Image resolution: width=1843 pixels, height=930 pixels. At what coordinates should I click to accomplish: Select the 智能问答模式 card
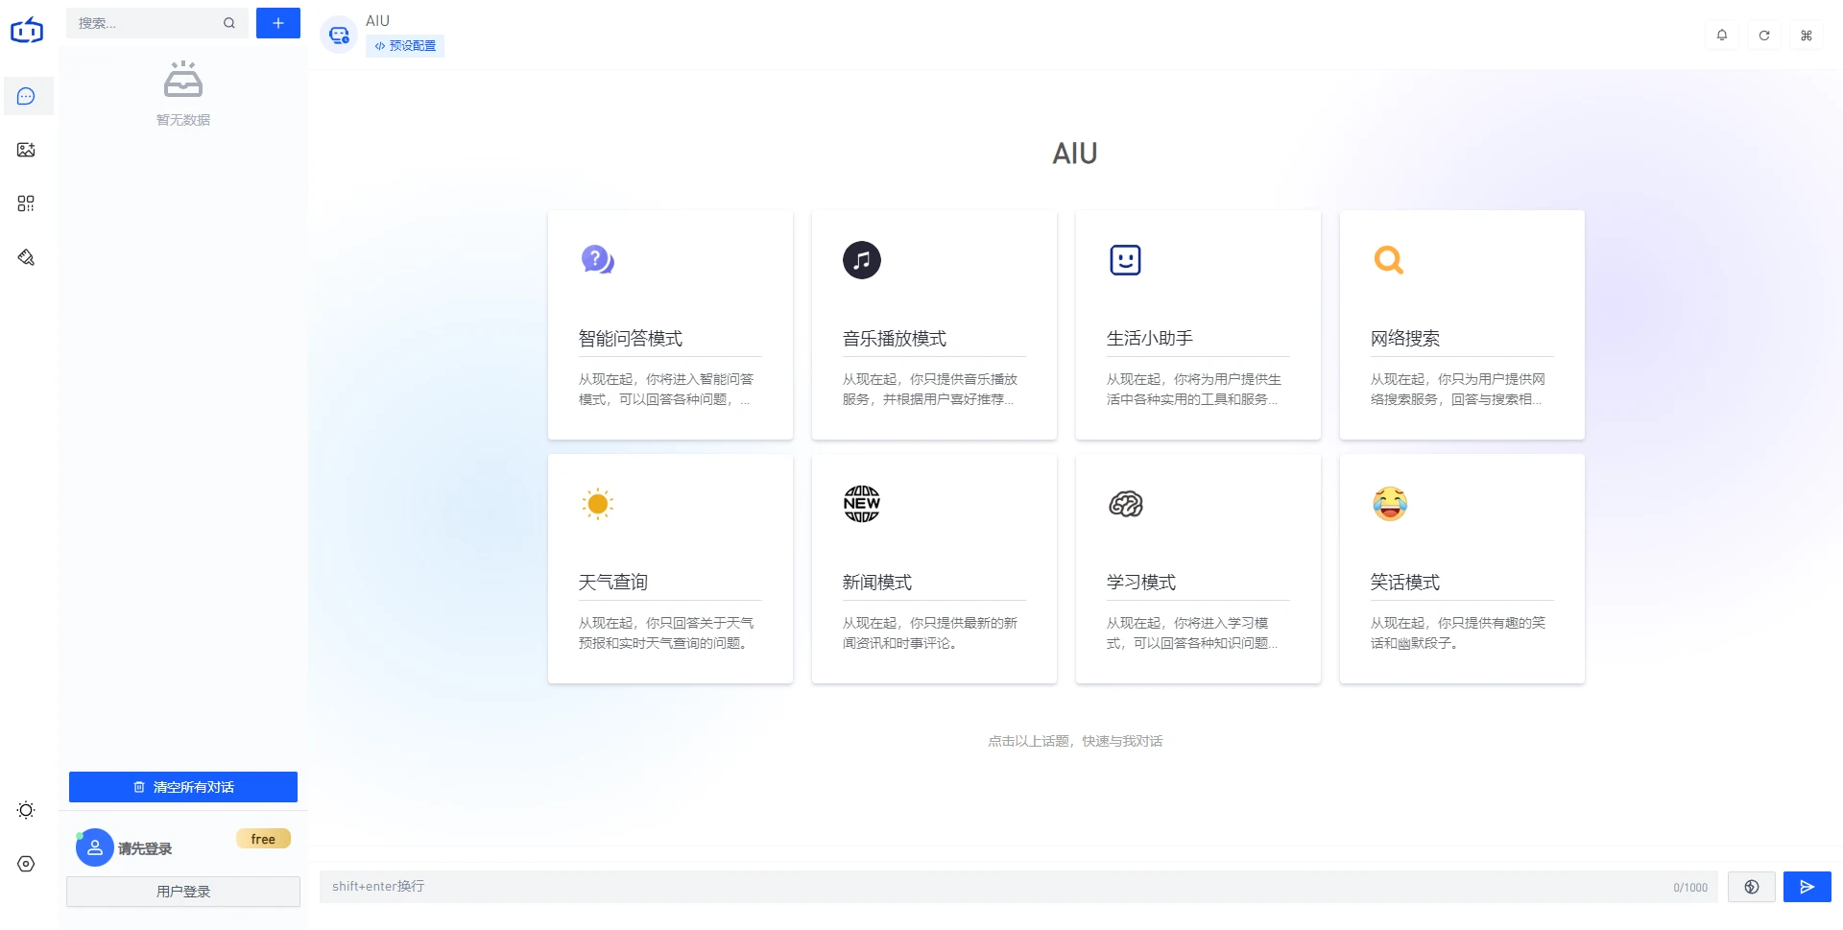tap(670, 325)
